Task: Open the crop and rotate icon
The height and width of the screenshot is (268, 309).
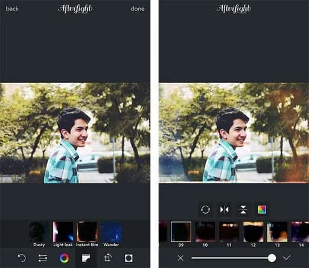Action: 107,258
